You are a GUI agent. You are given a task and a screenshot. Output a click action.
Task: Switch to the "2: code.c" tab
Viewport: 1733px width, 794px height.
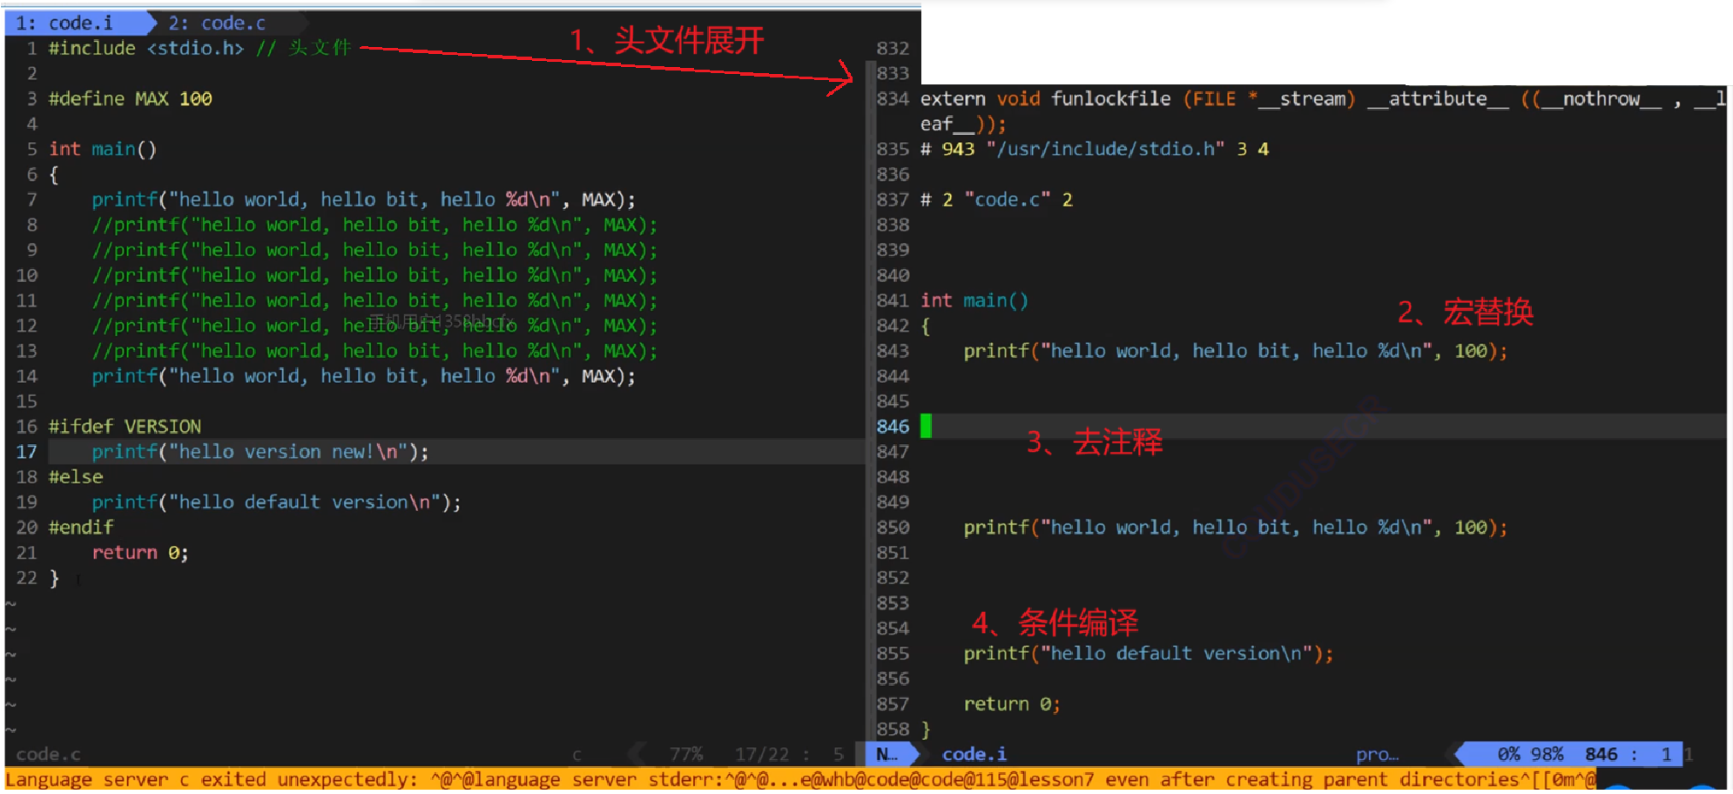coord(217,24)
